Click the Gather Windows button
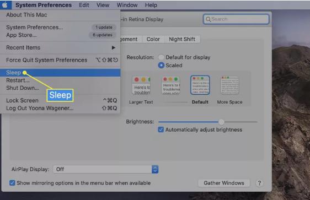Image resolution: width=310 pixels, height=200 pixels. coord(224,183)
